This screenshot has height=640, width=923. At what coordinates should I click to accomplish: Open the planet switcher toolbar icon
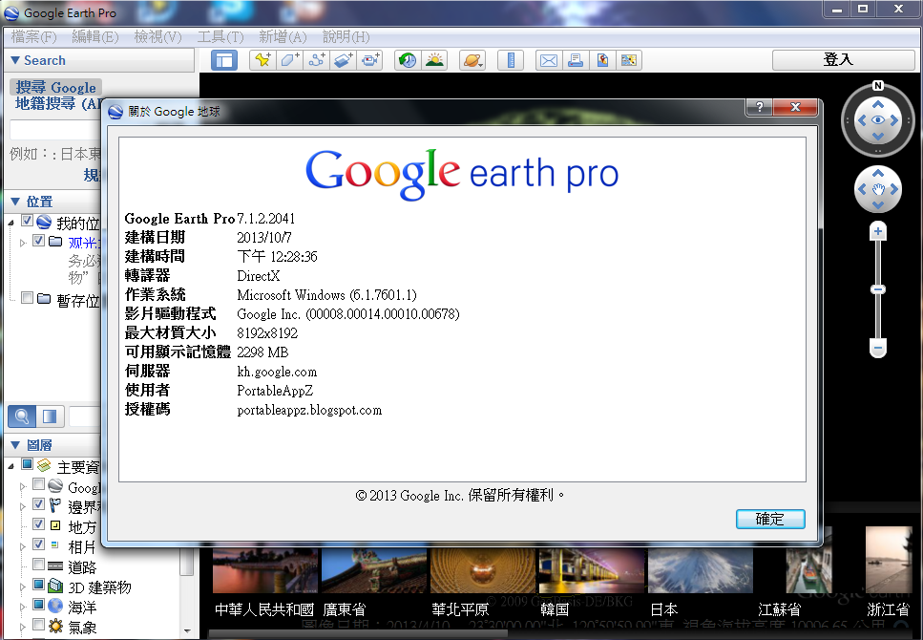[x=472, y=60]
